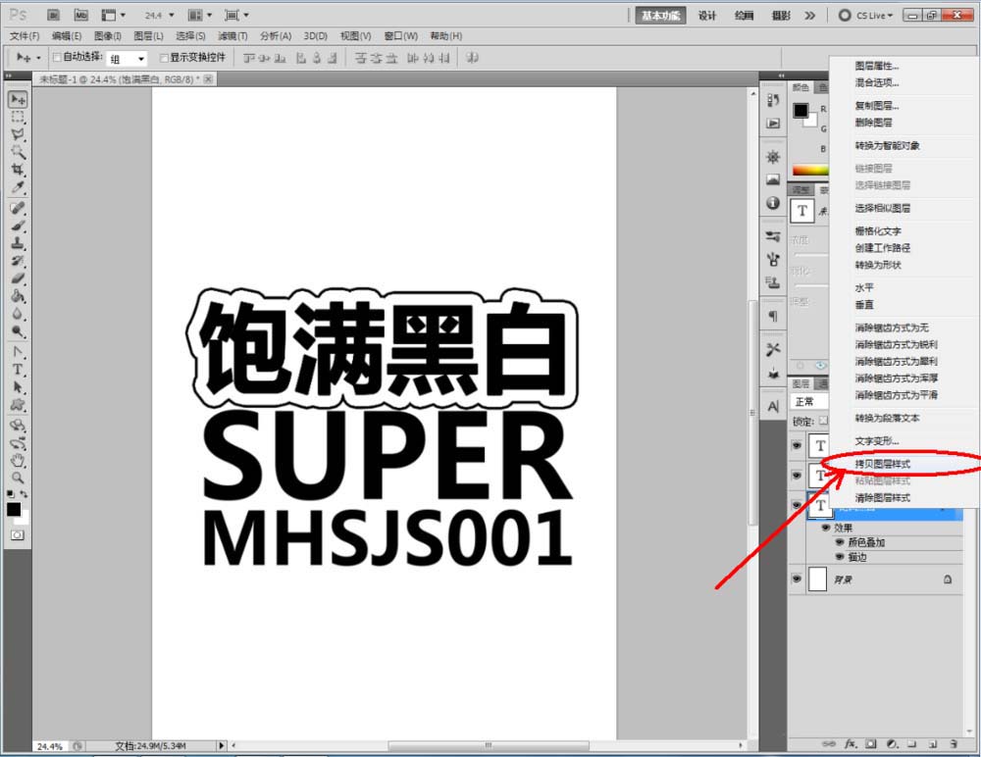981x757 pixels.
Task: Click the 基本功能 workspace button
Action: [659, 15]
